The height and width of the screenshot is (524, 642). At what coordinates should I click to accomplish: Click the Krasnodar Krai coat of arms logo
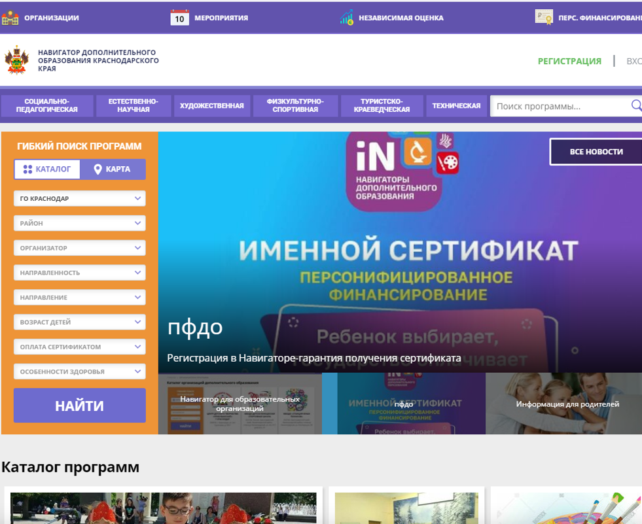pyautogui.click(x=16, y=60)
